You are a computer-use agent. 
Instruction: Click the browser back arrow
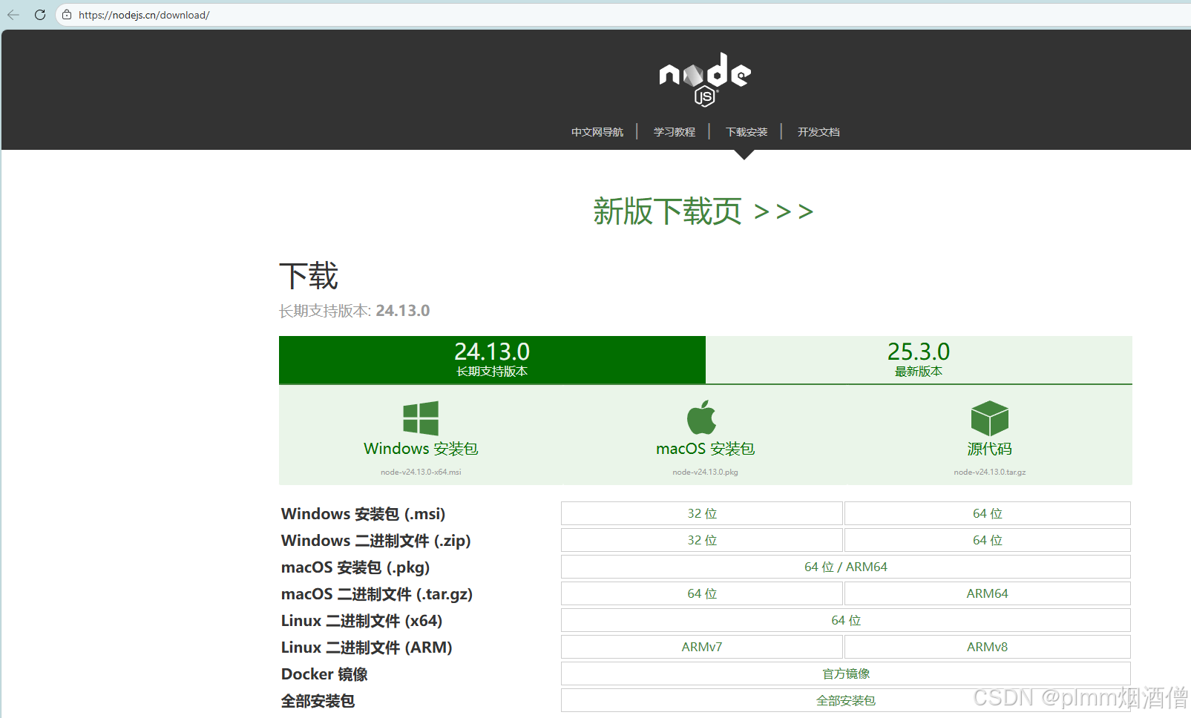(x=13, y=15)
